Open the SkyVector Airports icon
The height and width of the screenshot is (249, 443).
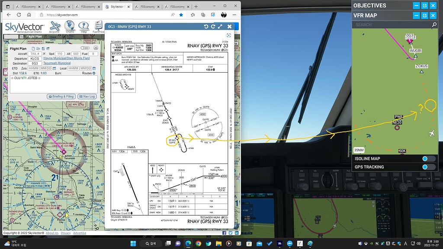pyautogui.click(x=55, y=27)
